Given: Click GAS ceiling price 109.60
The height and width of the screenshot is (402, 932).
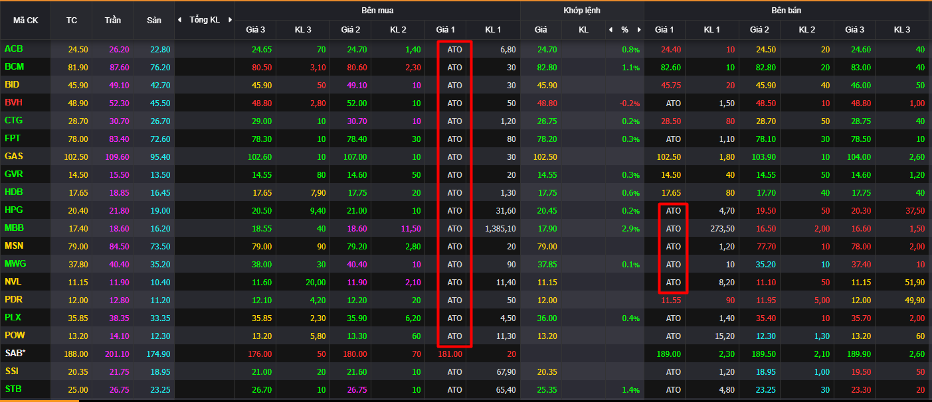Looking at the screenshot, I should tap(117, 157).
